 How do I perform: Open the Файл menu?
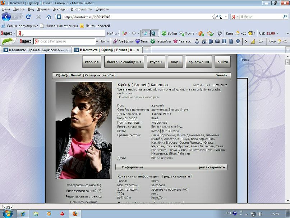6,9
